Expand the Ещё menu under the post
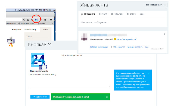Image resolution: width=174 pixels, height=108 pixels. (x=147, y=47)
